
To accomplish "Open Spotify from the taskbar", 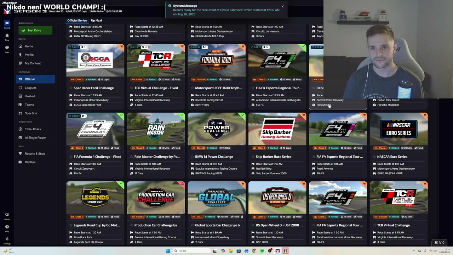I will (262, 251).
